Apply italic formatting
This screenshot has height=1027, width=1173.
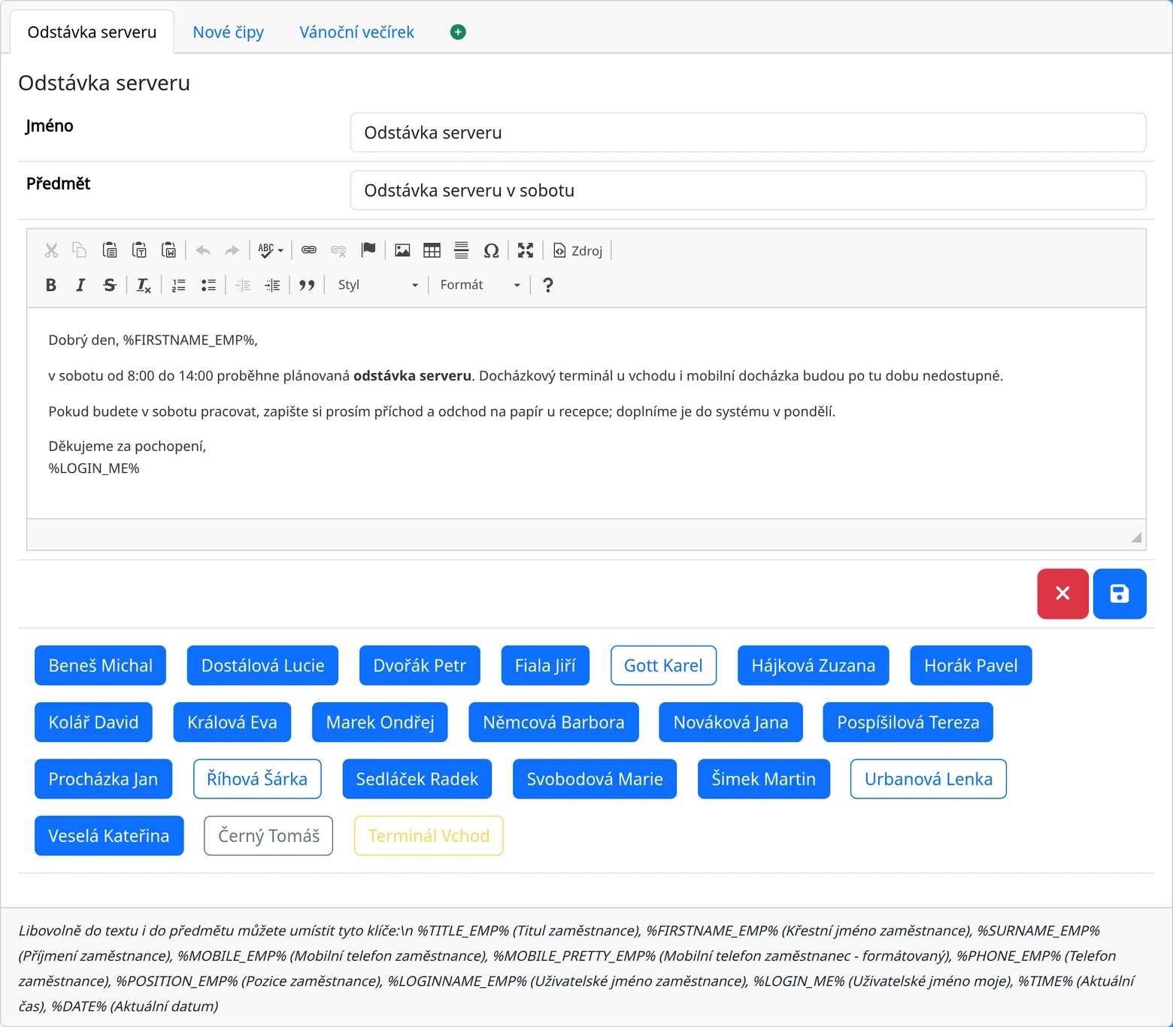pos(80,285)
